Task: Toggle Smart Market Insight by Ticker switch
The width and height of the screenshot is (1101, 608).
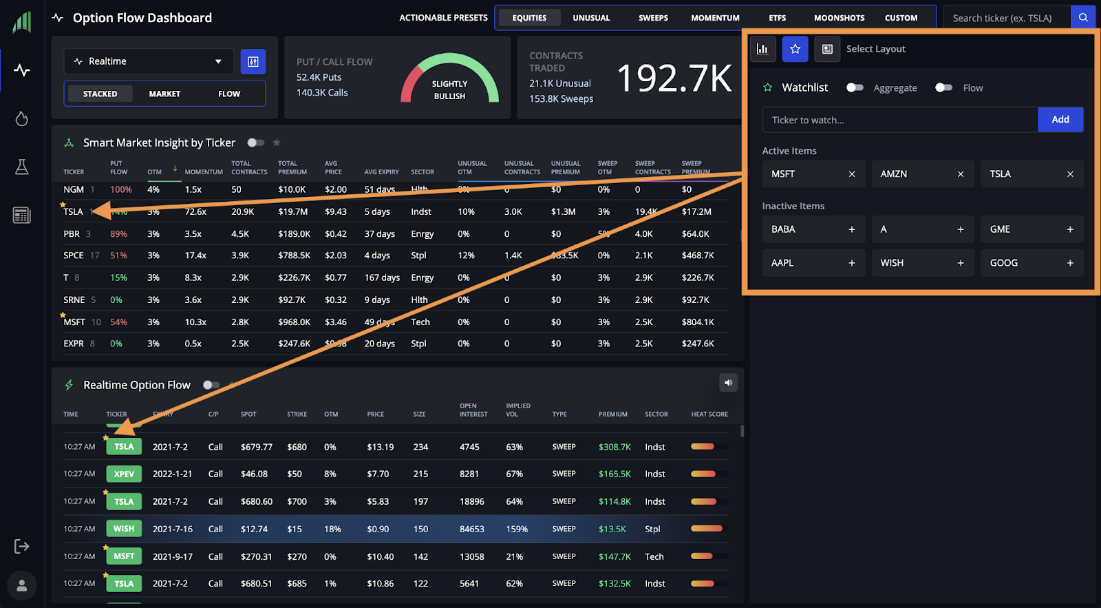Action: (255, 143)
